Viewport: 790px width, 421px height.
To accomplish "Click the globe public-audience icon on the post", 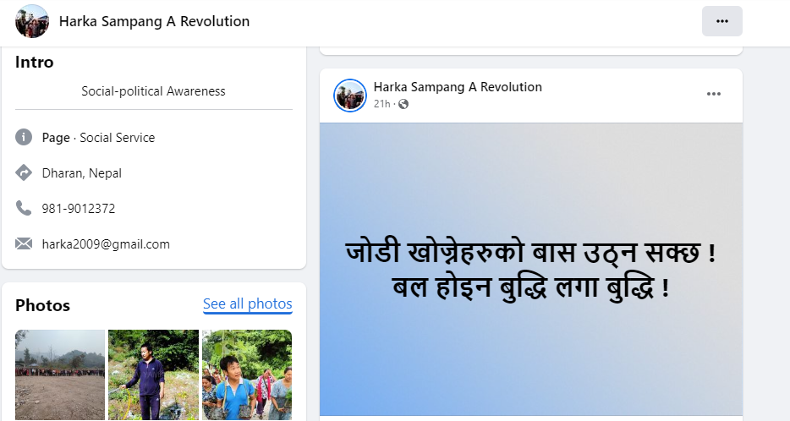I will point(403,104).
